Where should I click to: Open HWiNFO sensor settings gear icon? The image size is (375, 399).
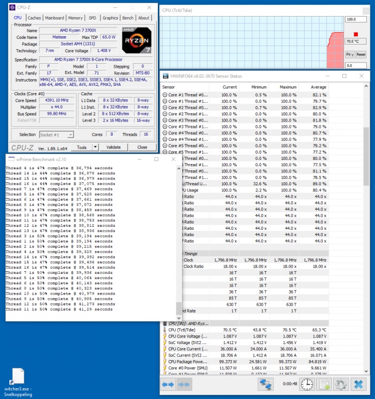coord(341,384)
